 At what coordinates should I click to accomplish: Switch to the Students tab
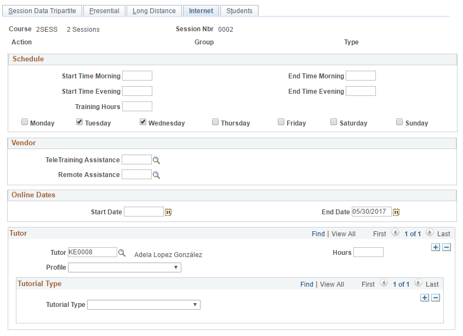[239, 11]
